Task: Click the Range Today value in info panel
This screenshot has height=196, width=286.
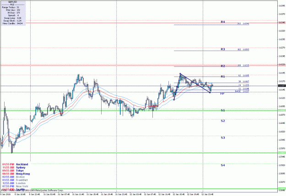Action: (x=18, y=7)
